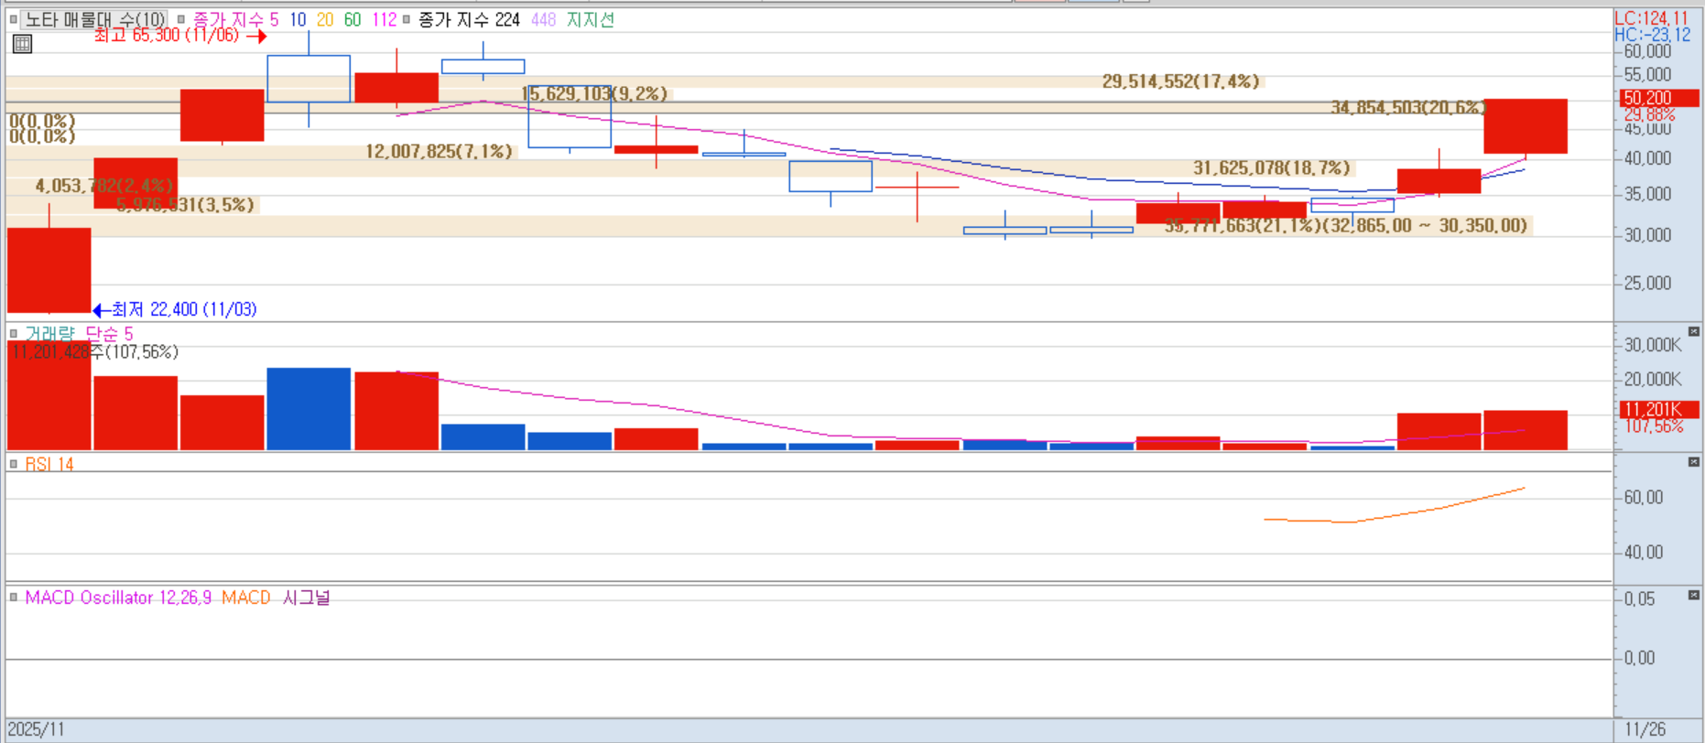Select the MACD Oscillator 12,26,9 label

coord(118,598)
